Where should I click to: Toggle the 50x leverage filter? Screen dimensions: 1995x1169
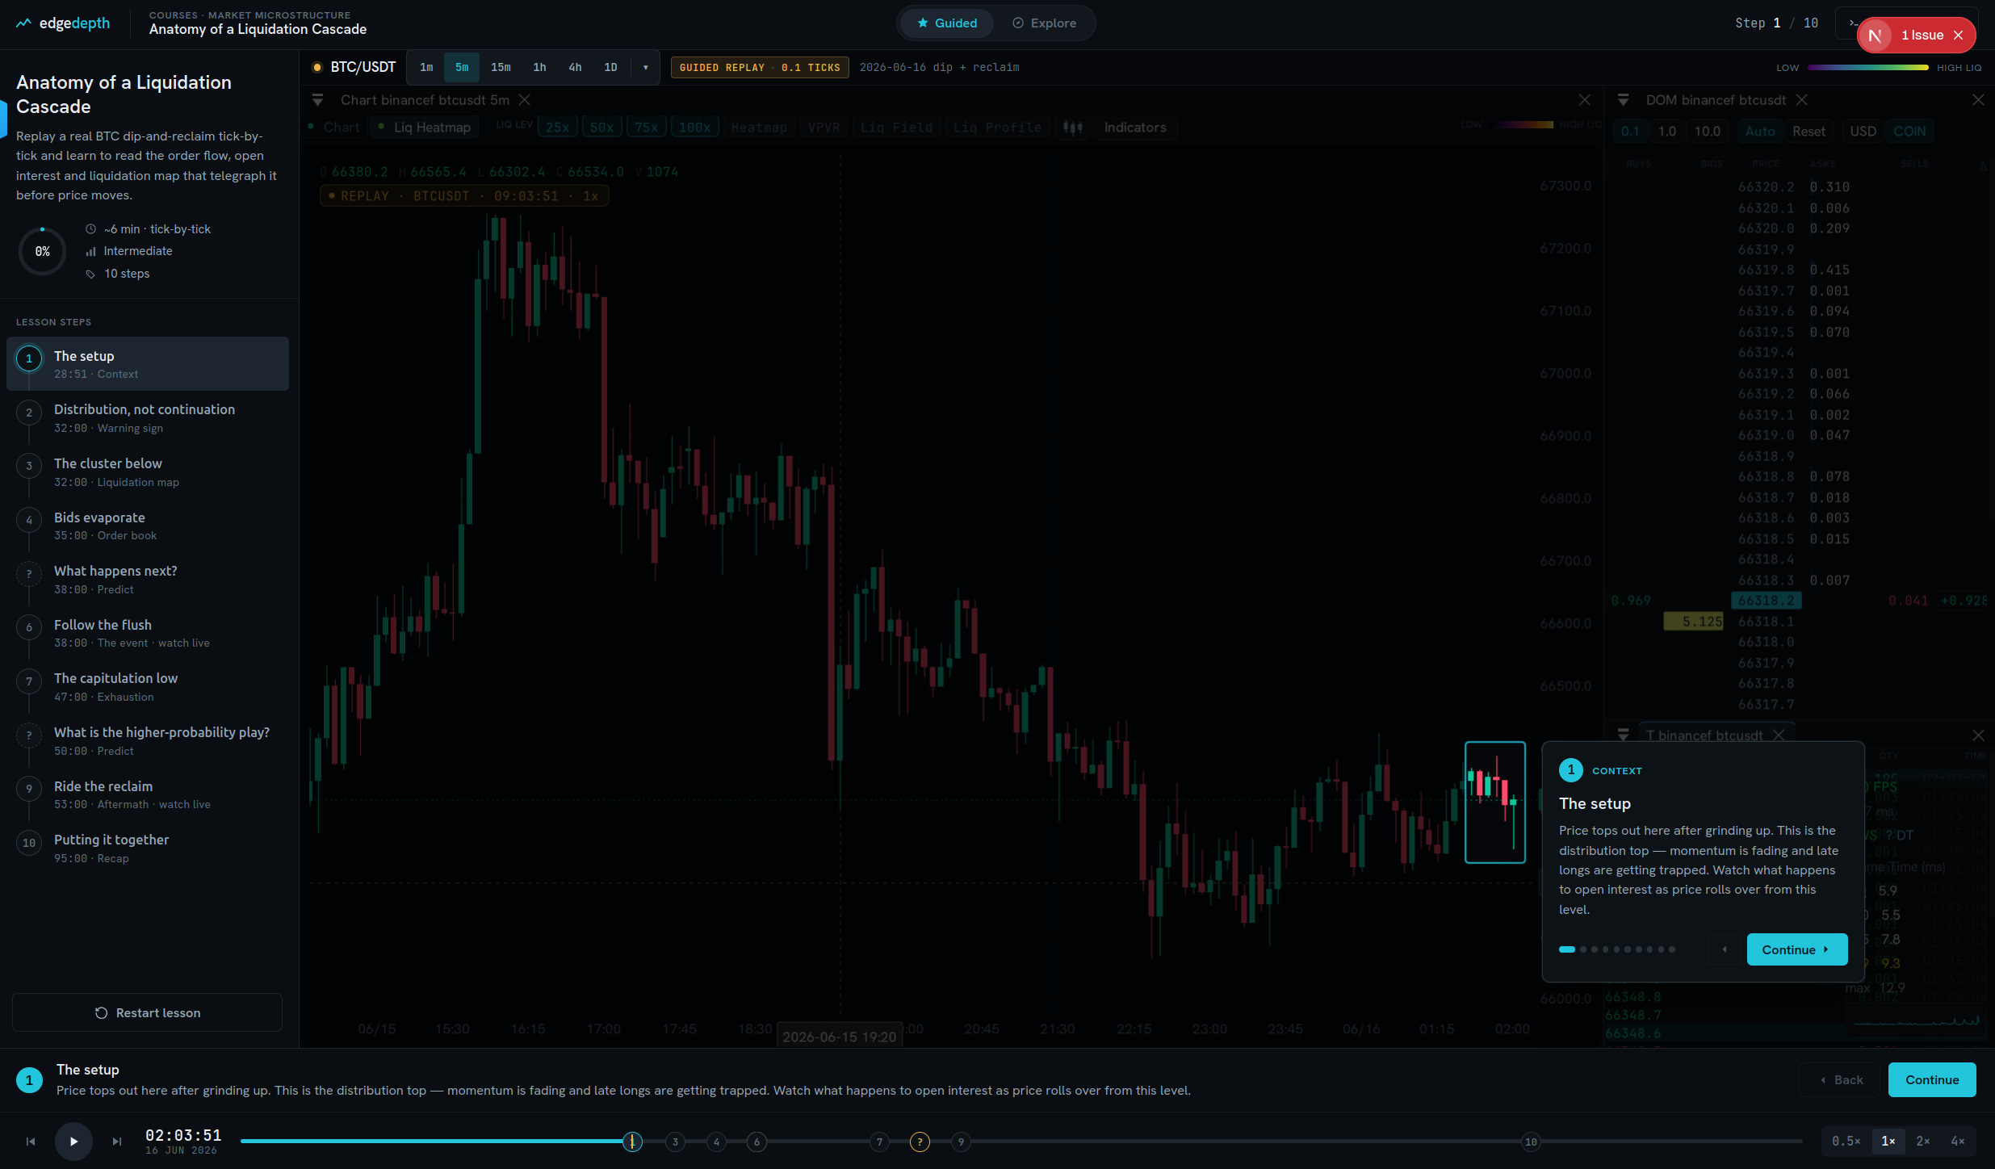point(601,128)
